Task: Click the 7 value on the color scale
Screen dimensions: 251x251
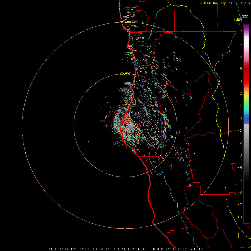Action: click(x=241, y=31)
